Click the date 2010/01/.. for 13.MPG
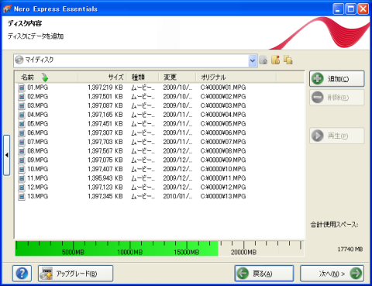 177,196
